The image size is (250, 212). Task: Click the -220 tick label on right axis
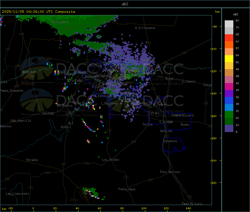pyautogui.click(x=213, y=183)
